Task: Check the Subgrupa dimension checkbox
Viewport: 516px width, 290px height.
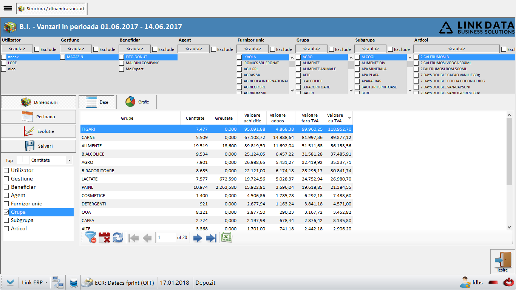Action: [6, 220]
